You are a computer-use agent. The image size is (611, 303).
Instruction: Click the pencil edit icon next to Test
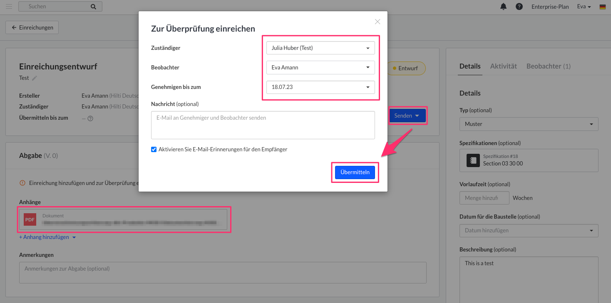35,78
